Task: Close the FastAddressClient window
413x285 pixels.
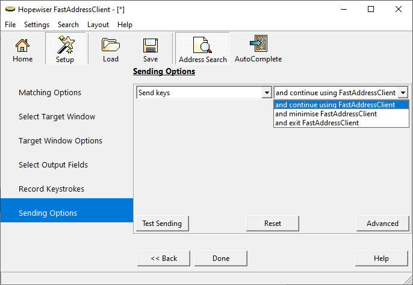Action: coord(399,9)
